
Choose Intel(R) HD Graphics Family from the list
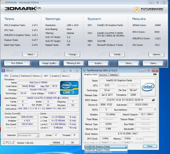pos(106,150)
